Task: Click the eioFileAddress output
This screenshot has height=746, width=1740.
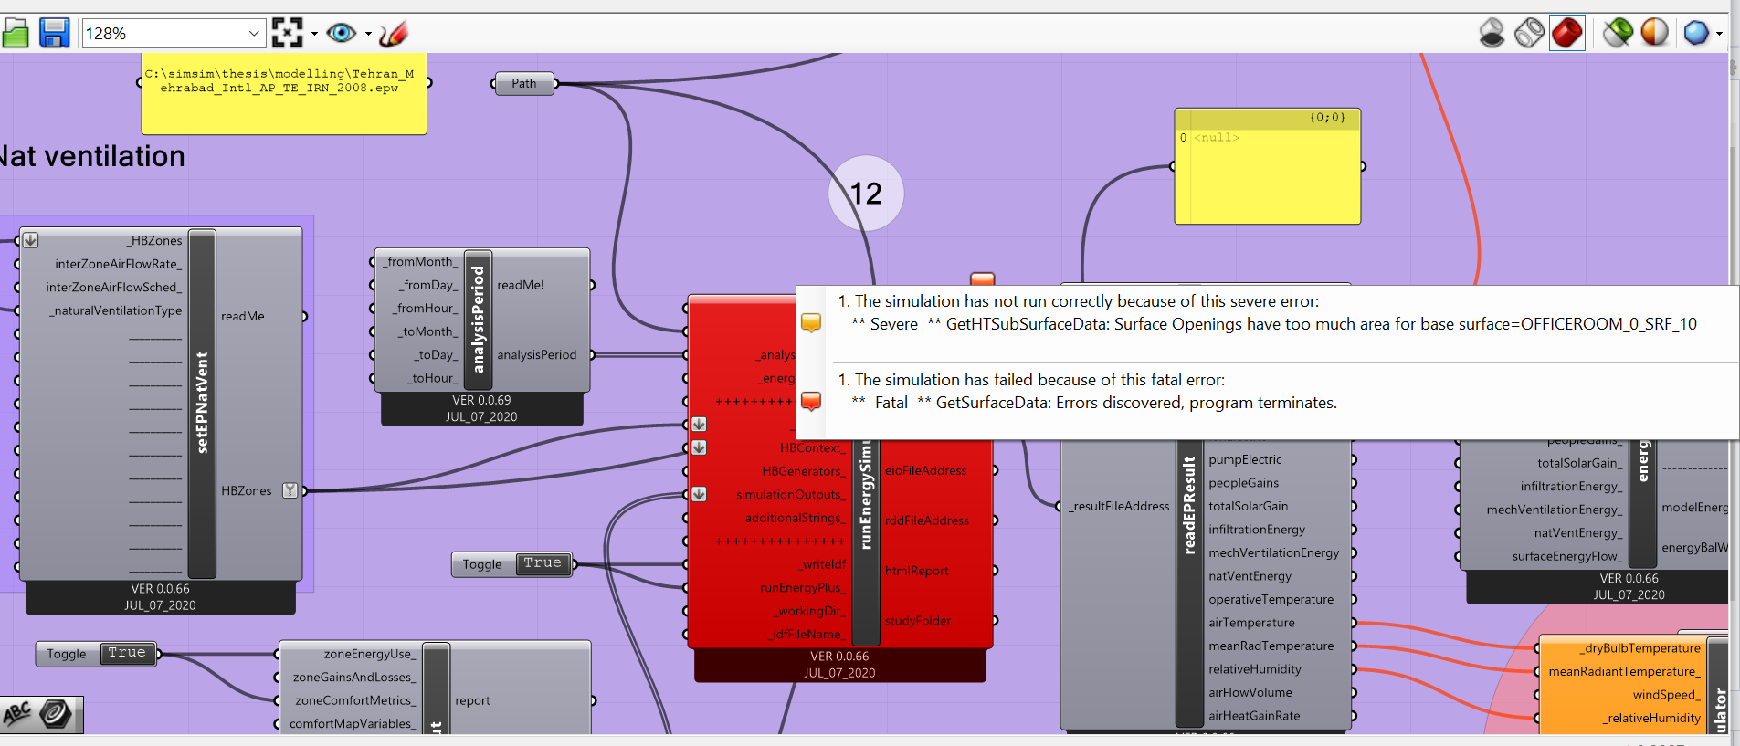Action: point(925,470)
